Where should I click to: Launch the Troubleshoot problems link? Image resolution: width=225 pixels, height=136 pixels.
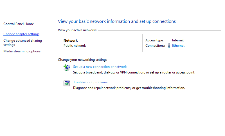pyautogui.click(x=90, y=82)
